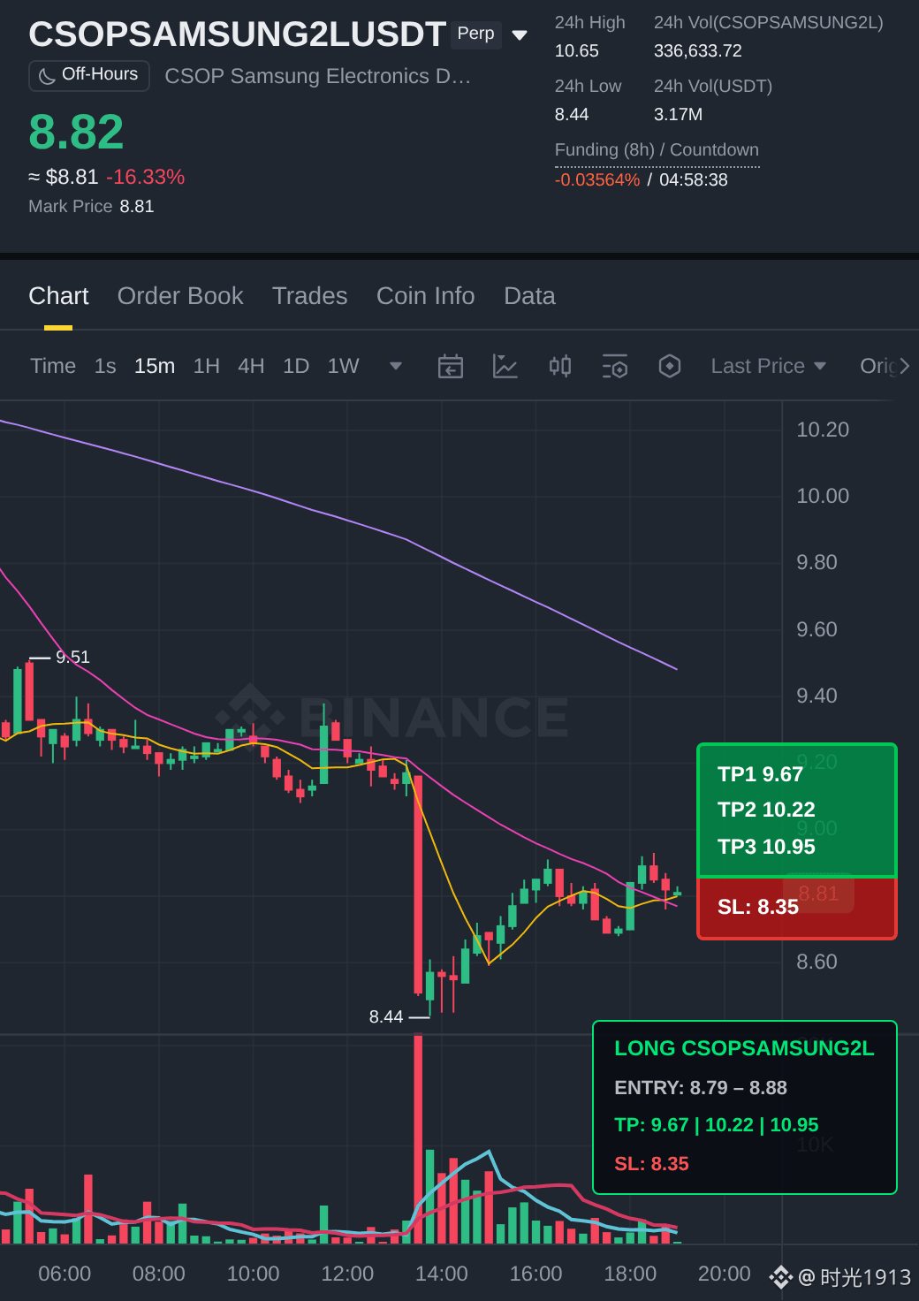Open the Trades tab
Screen dimensions: 919x1301
coord(310,296)
